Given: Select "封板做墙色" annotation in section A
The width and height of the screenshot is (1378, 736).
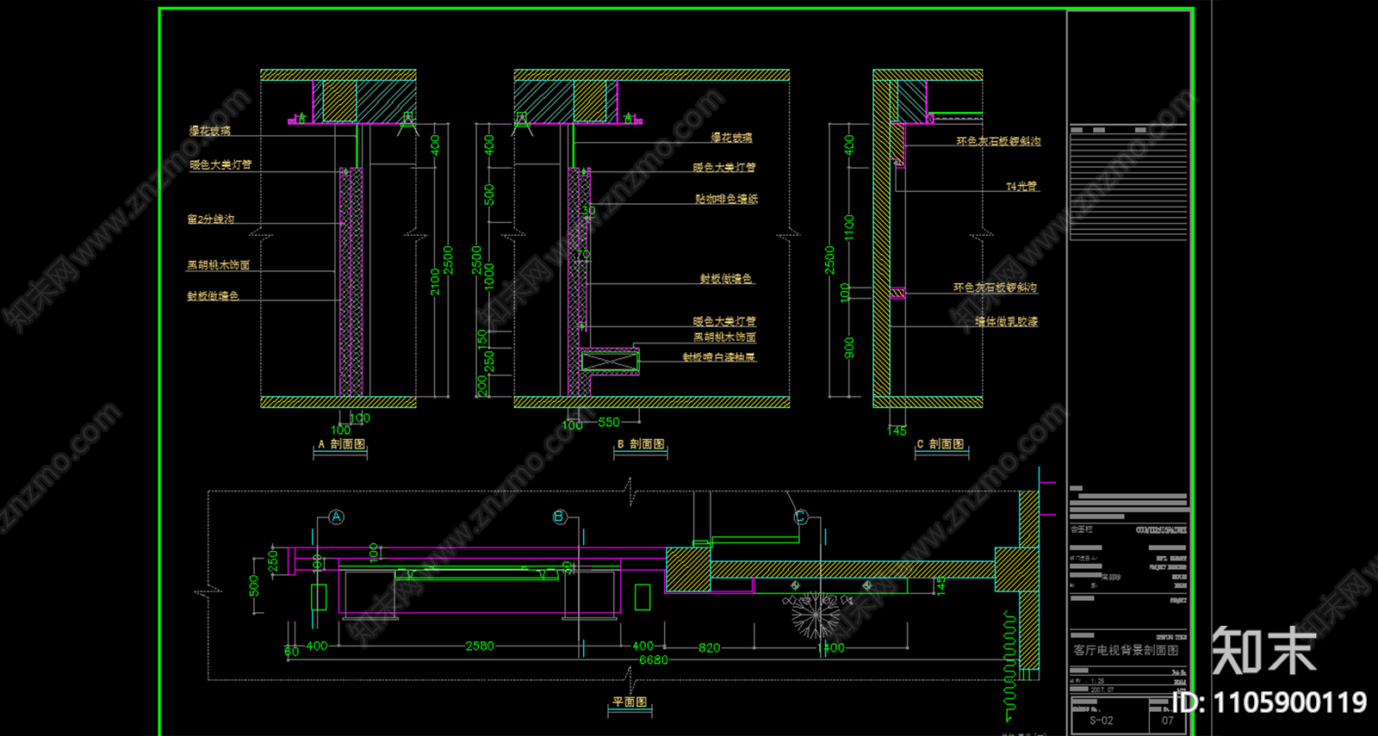Looking at the screenshot, I should tap(213, 296).
